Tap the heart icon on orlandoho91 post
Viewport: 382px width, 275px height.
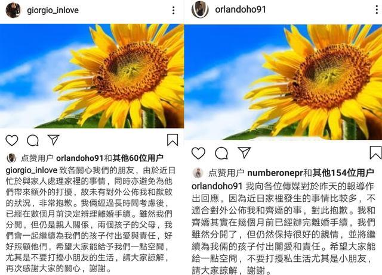(x=198, y=153)
